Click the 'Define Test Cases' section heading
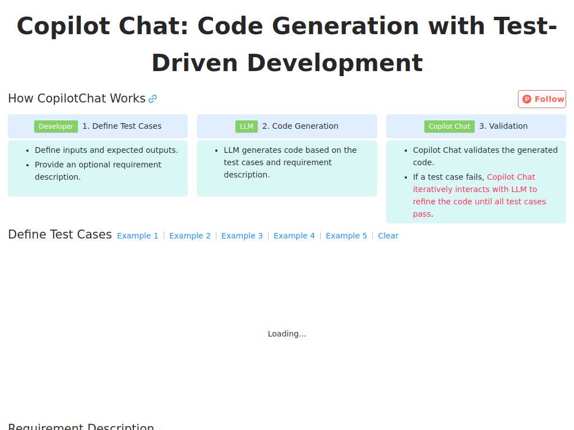 (x=60, y=235)
